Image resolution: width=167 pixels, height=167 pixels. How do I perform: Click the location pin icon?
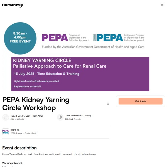(60, 117)
